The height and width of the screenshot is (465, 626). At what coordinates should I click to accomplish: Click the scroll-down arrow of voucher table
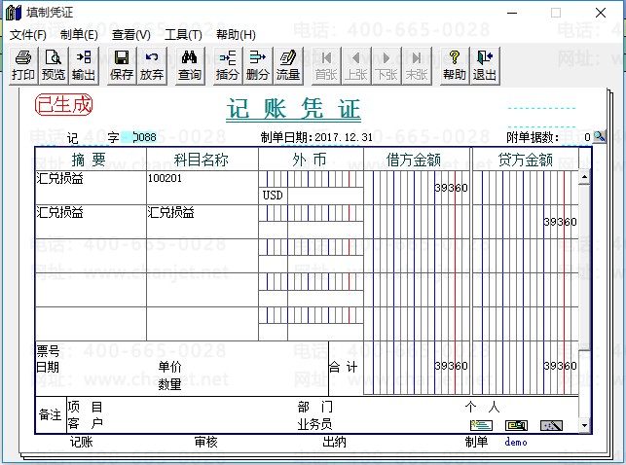(584, 425)
